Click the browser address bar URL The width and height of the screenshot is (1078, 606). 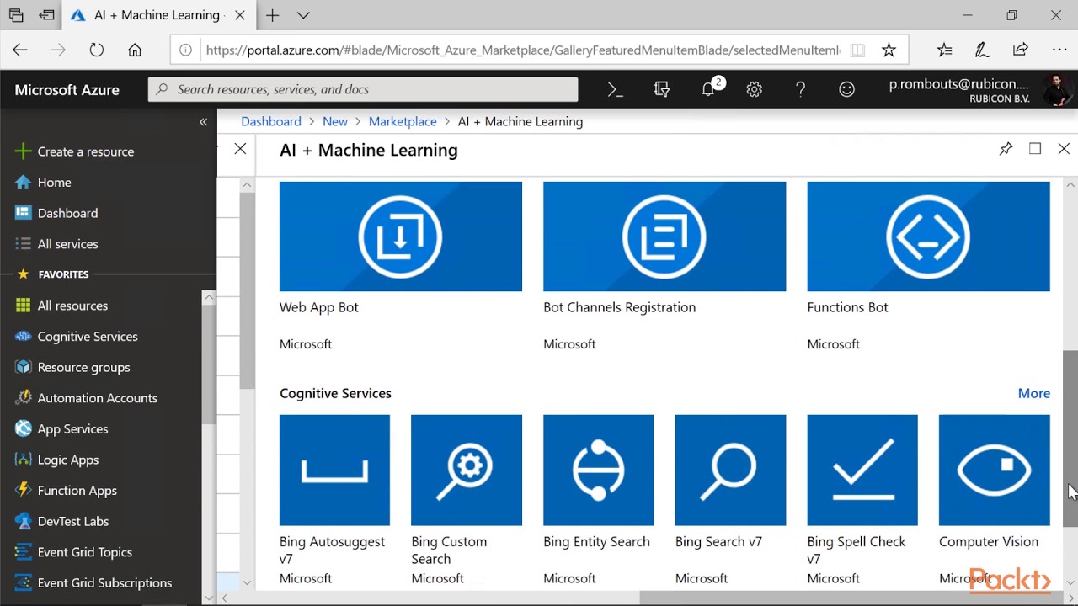(x=522, y=50)
